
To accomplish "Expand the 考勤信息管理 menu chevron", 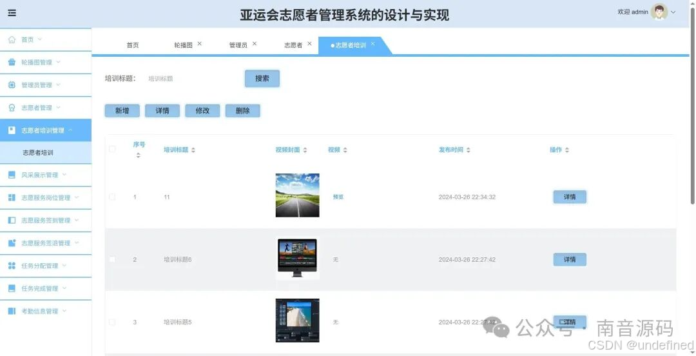I will tap(64, 311).
